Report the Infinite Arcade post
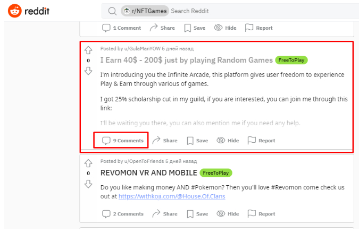 pyautogui.click(x=261, y=141)
